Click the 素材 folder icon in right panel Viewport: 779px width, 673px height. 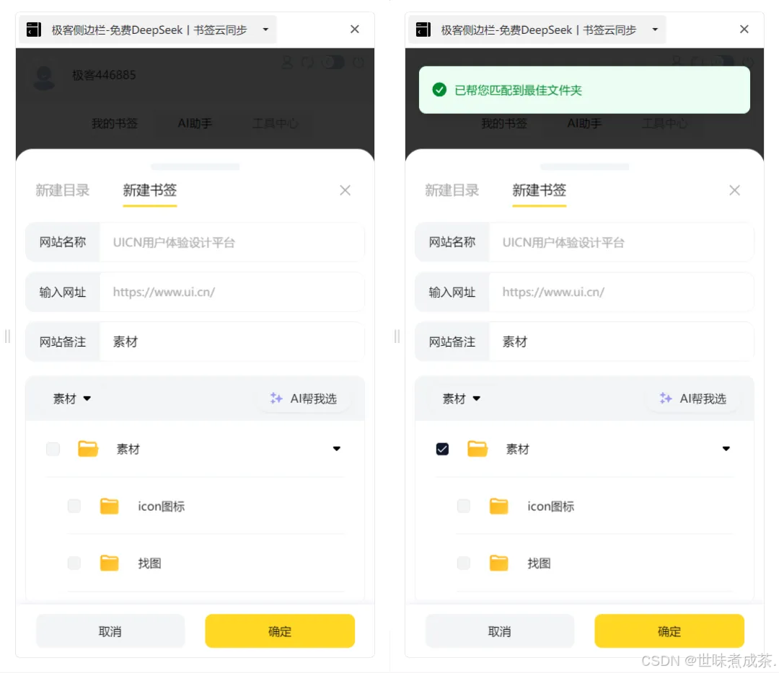(477, 449)
